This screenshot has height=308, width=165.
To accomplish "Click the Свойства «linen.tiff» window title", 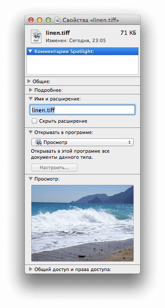I will point(91,20).
